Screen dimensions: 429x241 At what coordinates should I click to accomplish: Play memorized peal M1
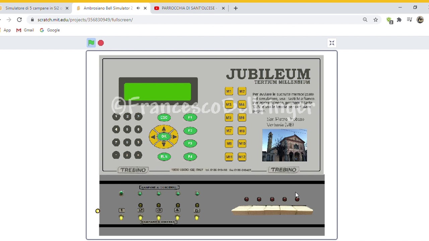tap(229, 91)
